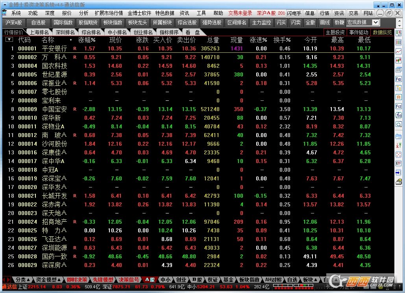This screenshot has height=293, width=405.
Task: Open the f(x) formula manager icon
Action: 399,115
